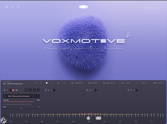167x124 pixels.
Task: Click the C-1 keyboard label
Action: point(26,121)
